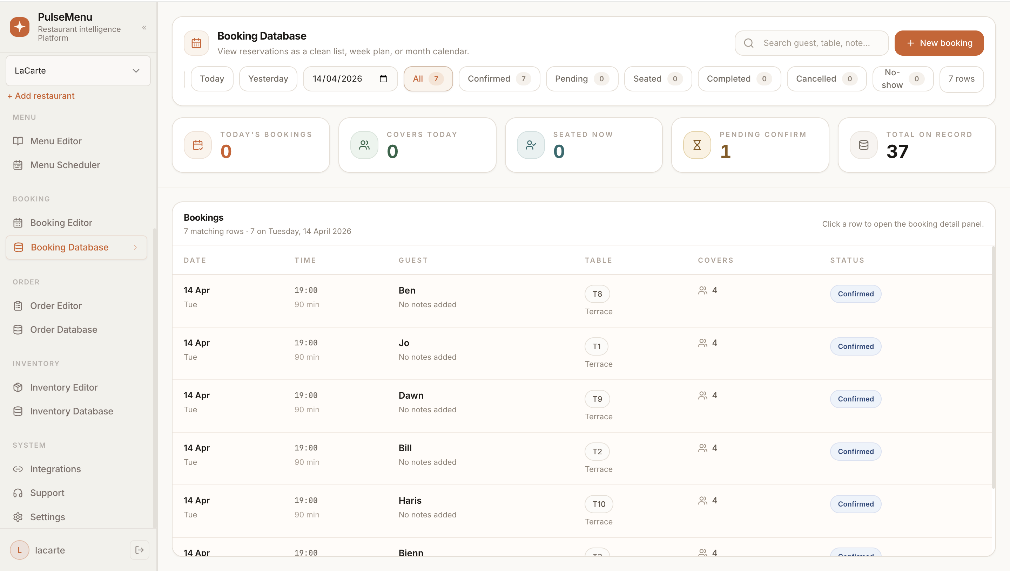Create a New booking

pos(939,43)
